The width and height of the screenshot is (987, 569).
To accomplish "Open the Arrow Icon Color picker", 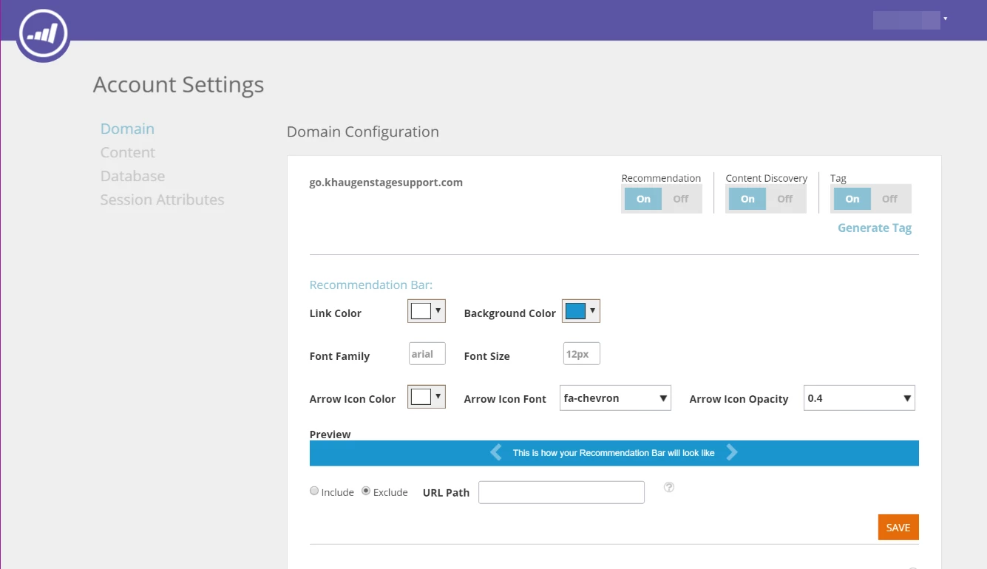I will 427,397.
